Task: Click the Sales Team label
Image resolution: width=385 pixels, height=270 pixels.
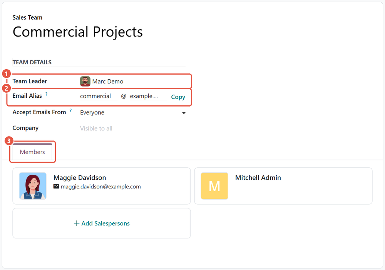Action: click(27, 18)
